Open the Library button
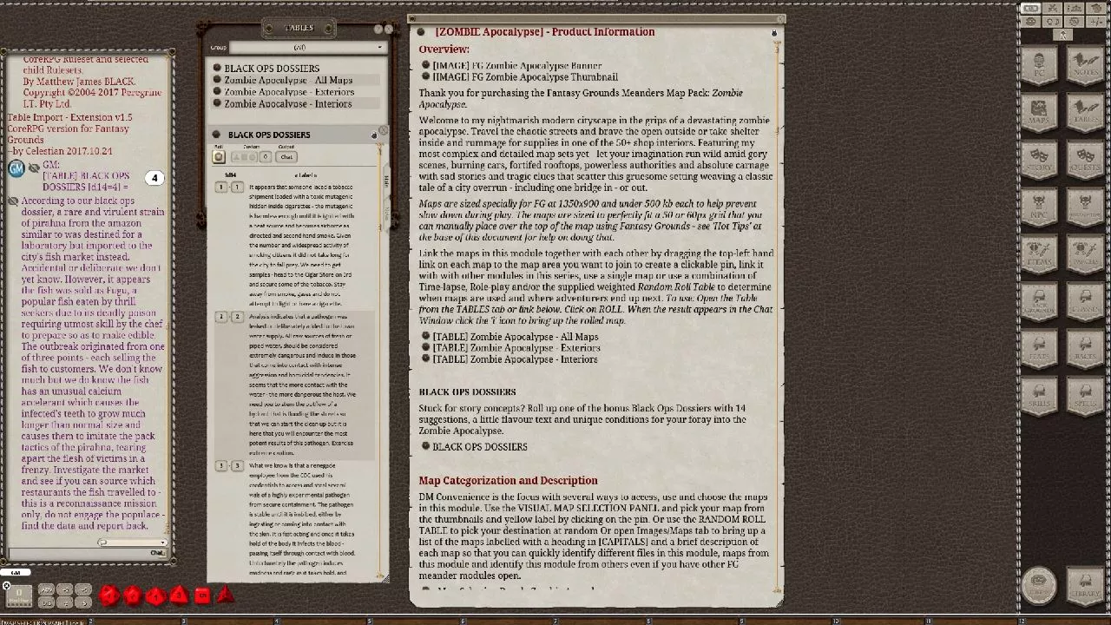 click(1084, 585)
